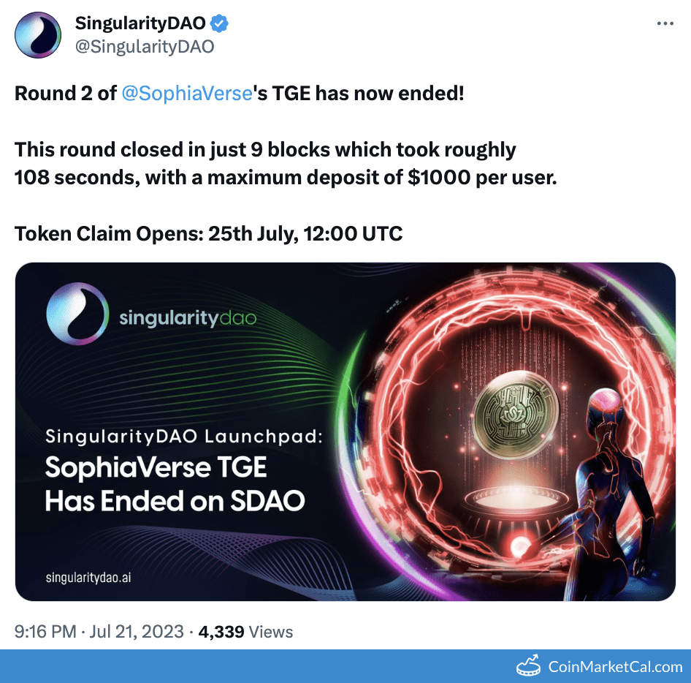Click the singularitydao.ai URL text

pyautogui.click(x=88, y=578)
